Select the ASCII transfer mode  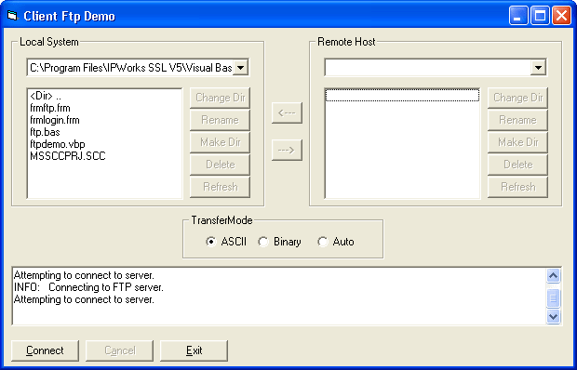point(226,242)
